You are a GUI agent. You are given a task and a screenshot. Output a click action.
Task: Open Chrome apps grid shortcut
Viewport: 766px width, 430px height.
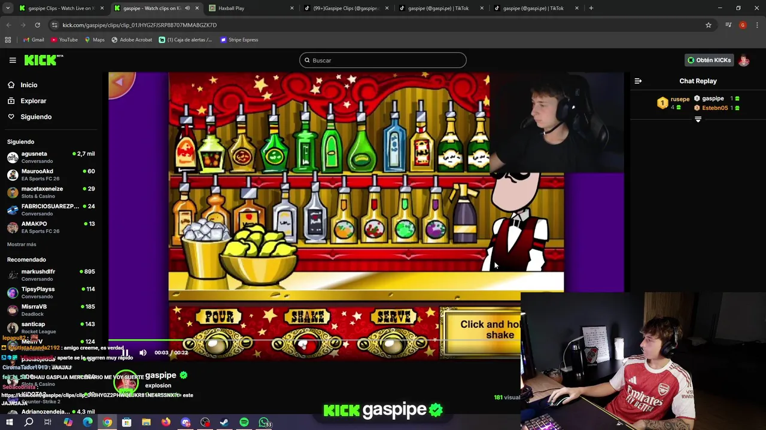[8, 40]
